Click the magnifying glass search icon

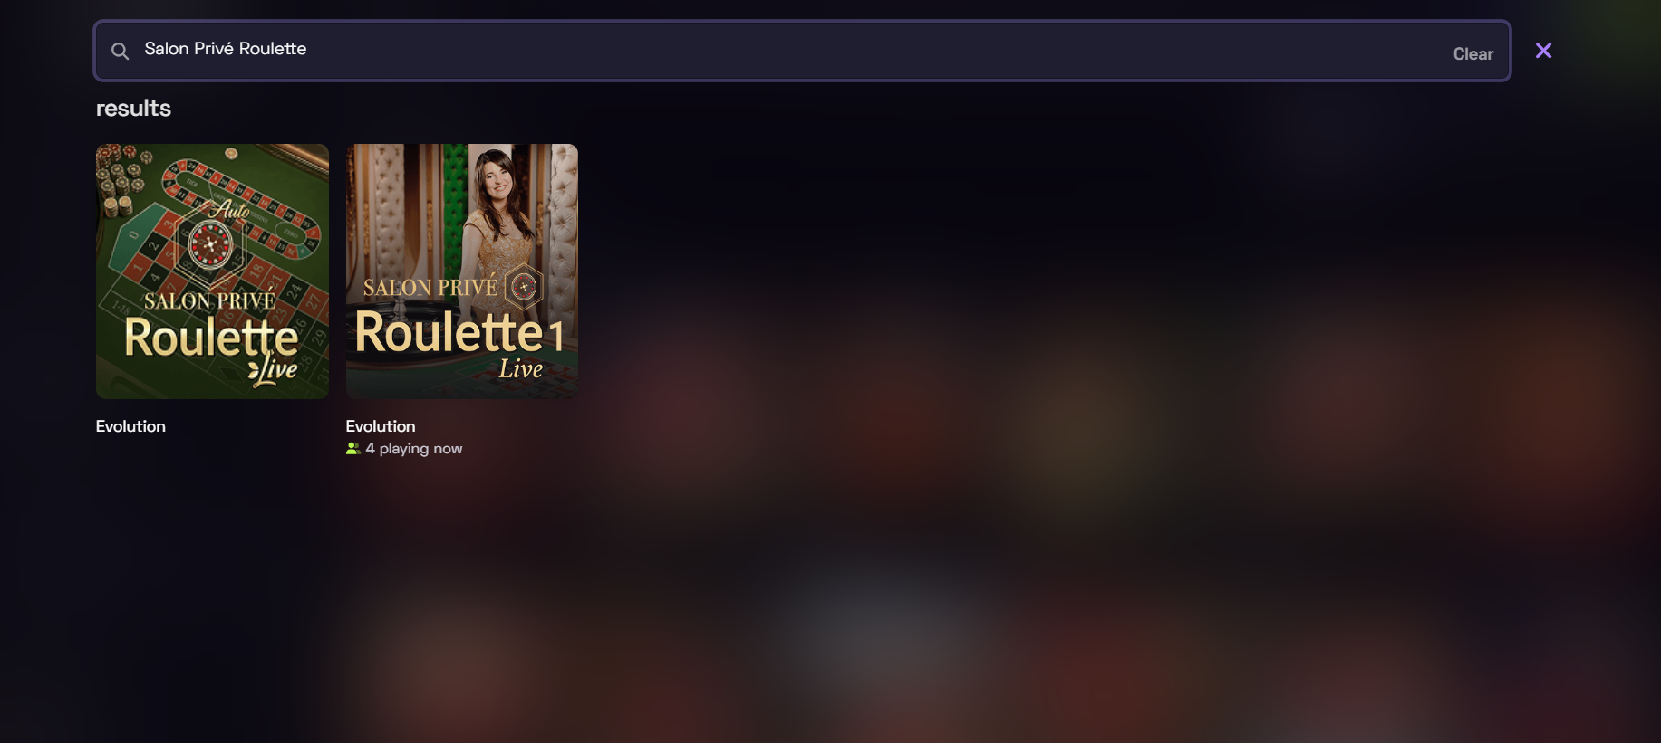pyautogui.click(x=120, y=51)
